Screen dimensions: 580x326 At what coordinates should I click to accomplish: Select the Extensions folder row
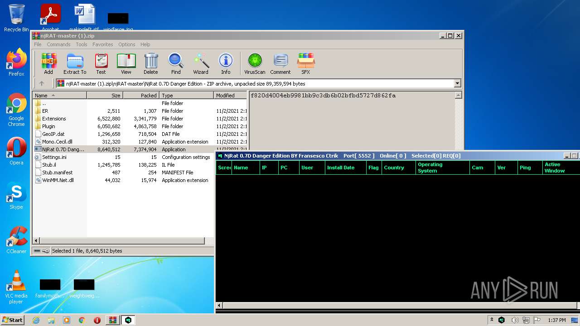(x=140, y=119)
